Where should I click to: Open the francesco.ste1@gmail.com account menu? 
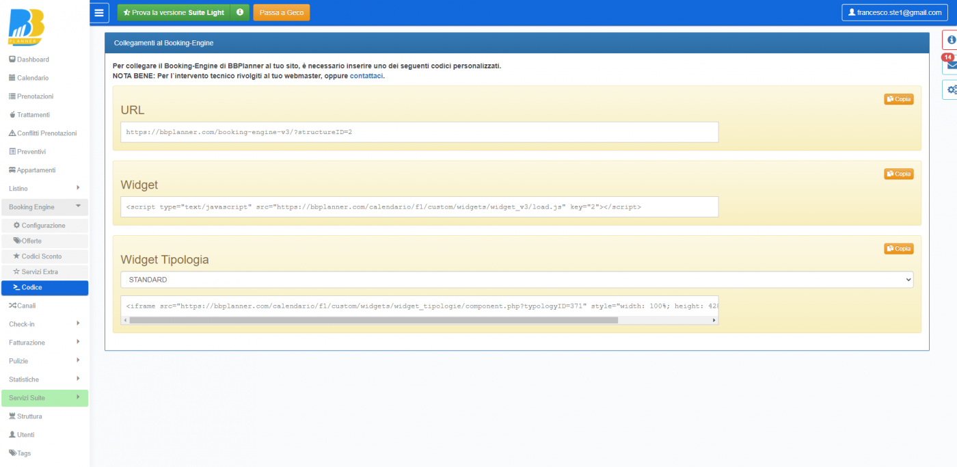click(x=896, y=12)
